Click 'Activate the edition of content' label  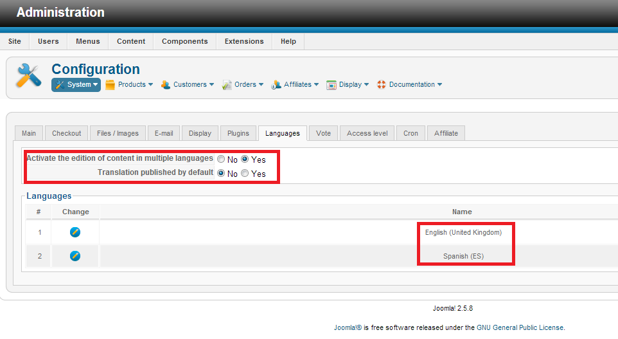(x=120, y=158)
